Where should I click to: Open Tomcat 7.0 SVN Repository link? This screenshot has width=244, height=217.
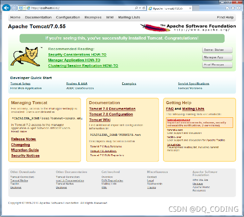click(x=107, y=155)
